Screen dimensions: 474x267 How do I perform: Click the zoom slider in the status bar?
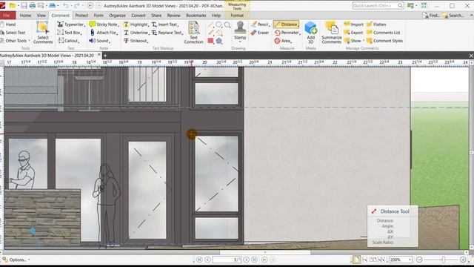tap(443, 260)
